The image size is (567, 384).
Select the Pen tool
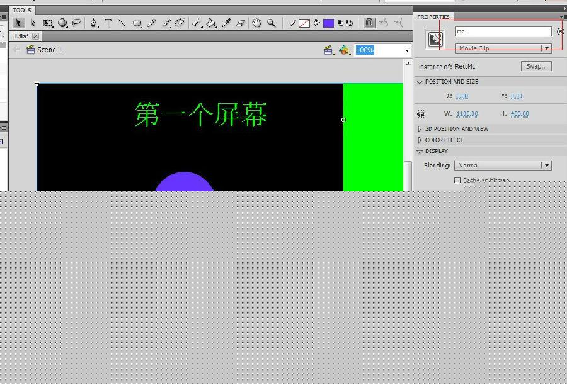tap(94, 23)
